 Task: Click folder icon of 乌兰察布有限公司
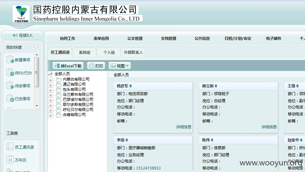click(59, 95)
